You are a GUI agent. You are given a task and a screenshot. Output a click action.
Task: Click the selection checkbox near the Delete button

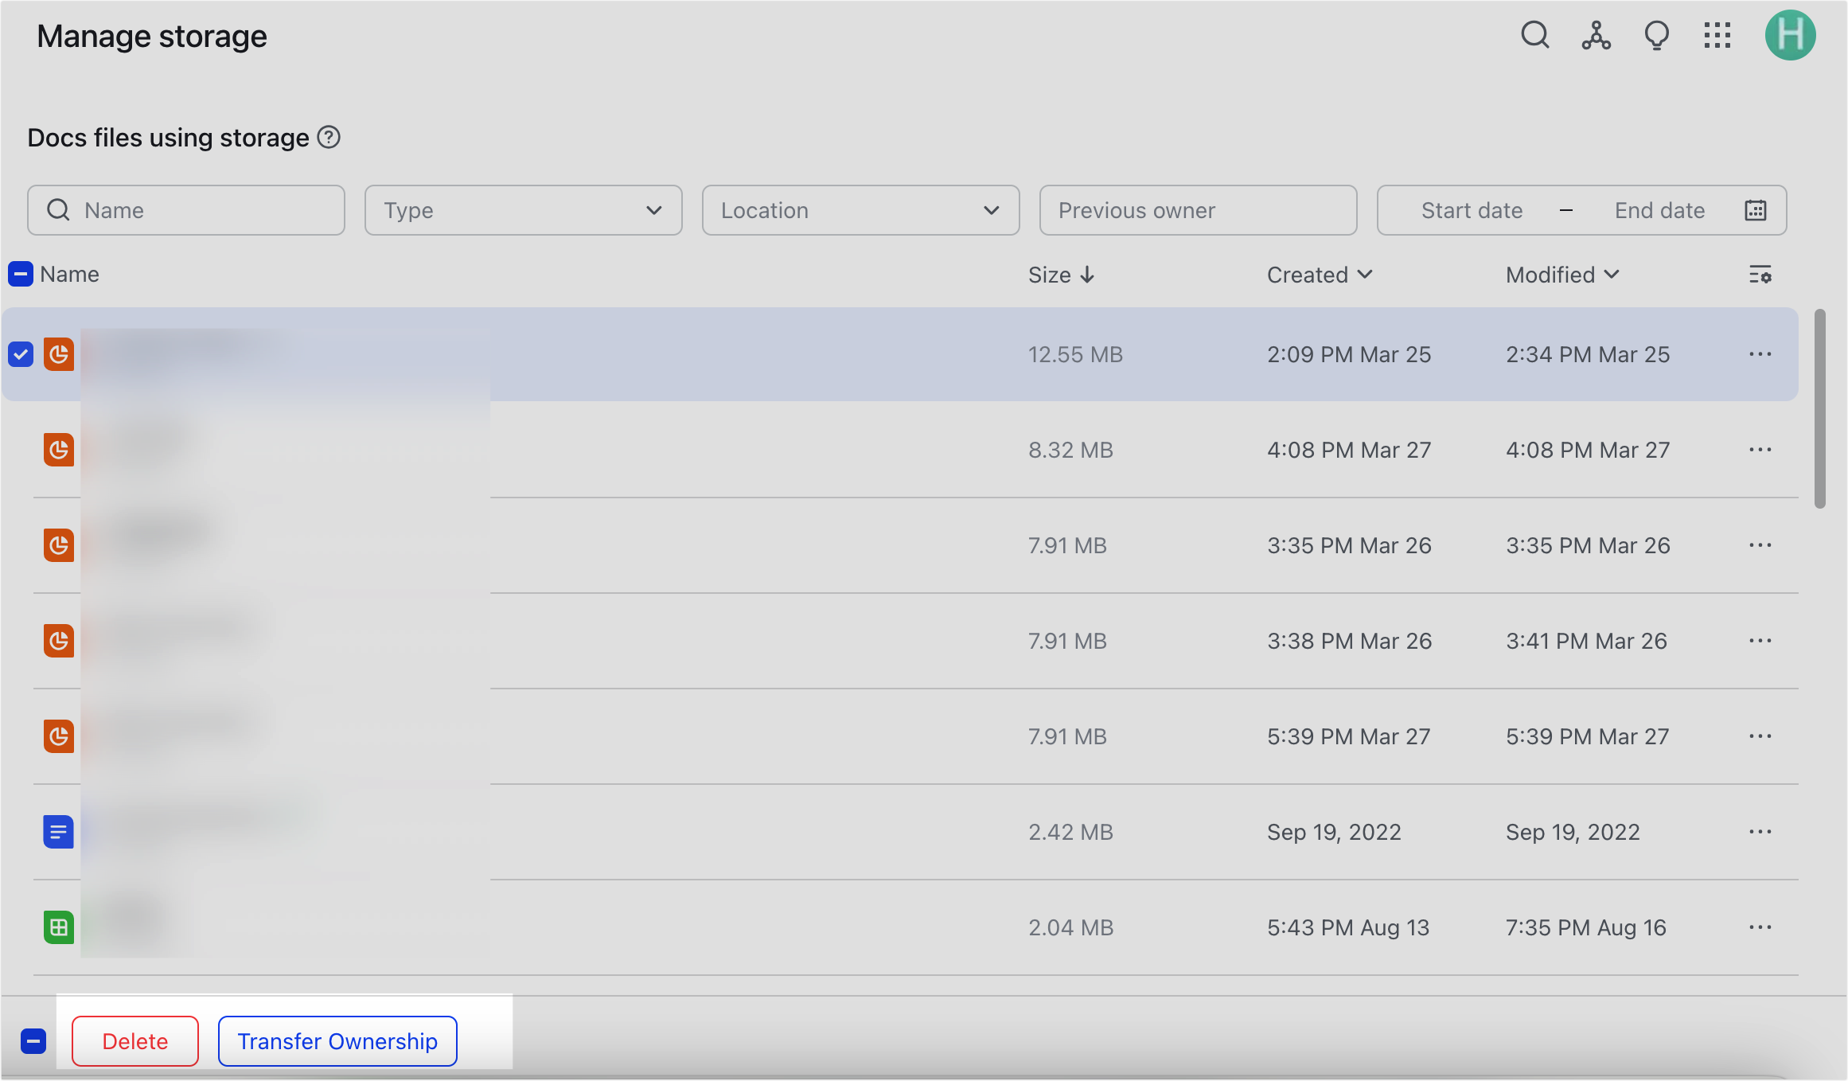(x=33, y=1040)
